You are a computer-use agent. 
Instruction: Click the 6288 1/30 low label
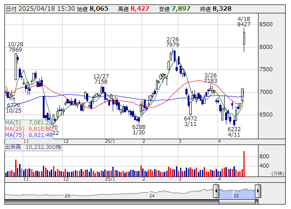pyautogui.click(x=139, y=129)
